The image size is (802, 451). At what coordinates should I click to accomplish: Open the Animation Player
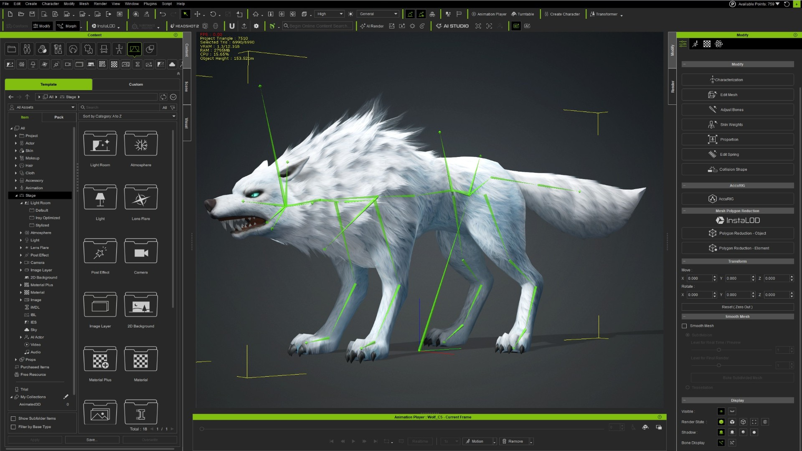click(489, 14)
